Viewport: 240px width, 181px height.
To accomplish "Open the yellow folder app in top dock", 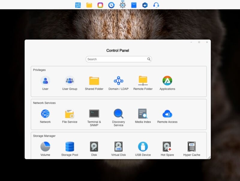I will [89, 5].
